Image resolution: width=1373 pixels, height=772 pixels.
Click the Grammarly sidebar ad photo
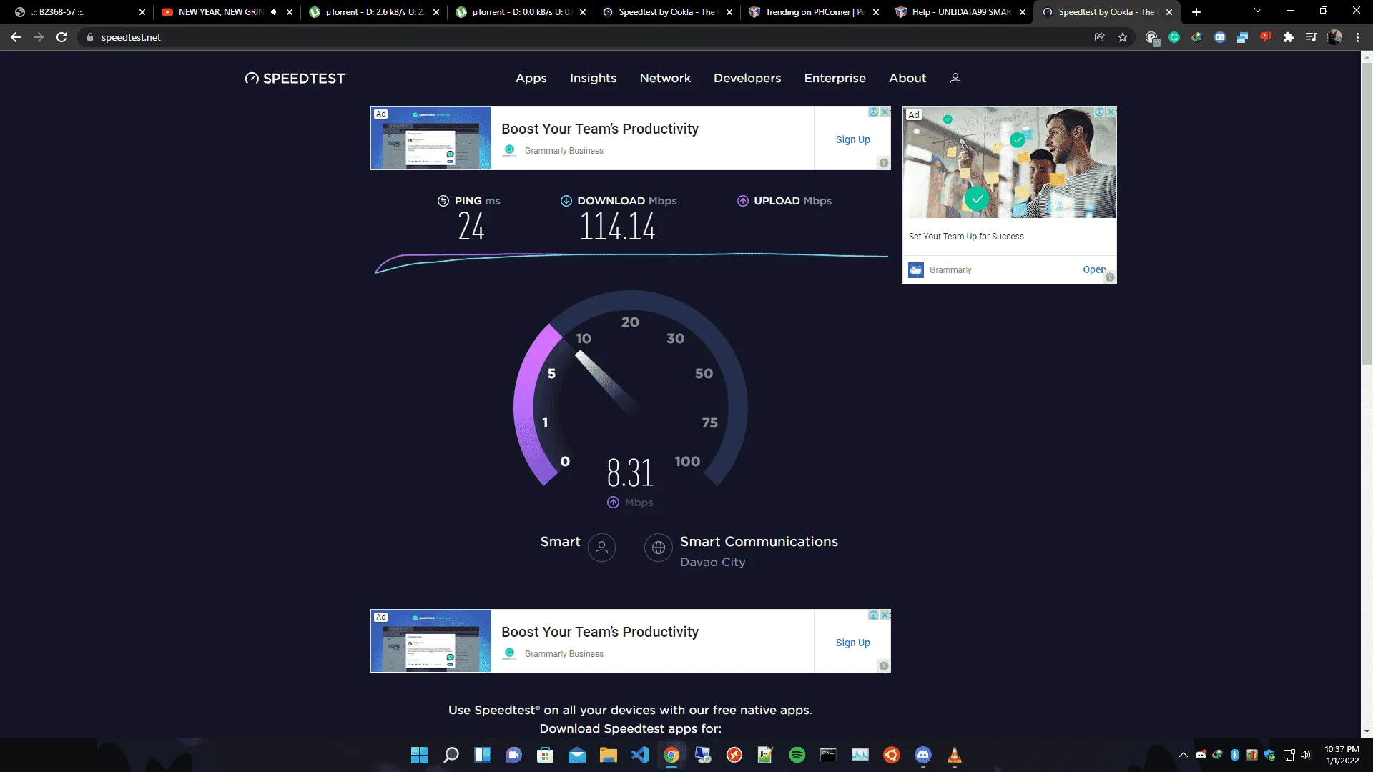tap(1010, 162)
